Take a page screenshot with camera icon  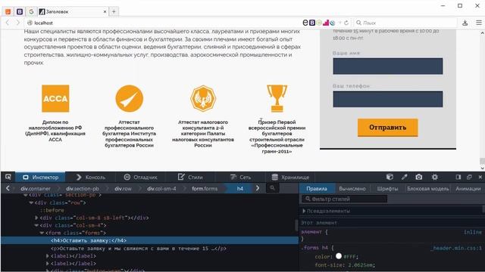click(x=419, y=177)
